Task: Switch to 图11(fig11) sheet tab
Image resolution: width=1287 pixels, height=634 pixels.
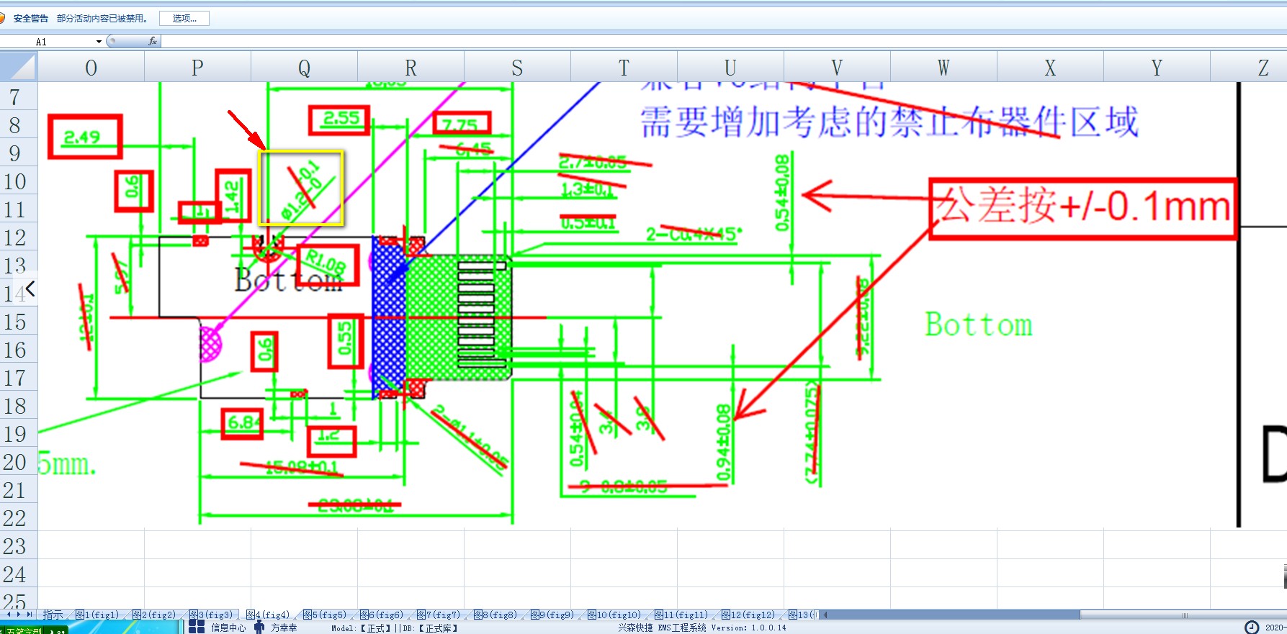Action: pos(681,615)
